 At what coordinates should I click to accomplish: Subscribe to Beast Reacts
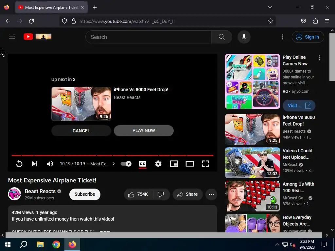(85, 194)
